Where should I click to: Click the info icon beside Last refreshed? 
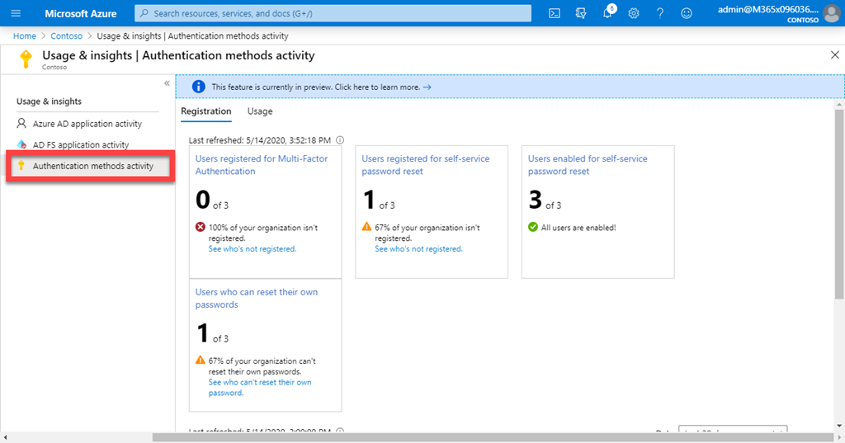340,140
